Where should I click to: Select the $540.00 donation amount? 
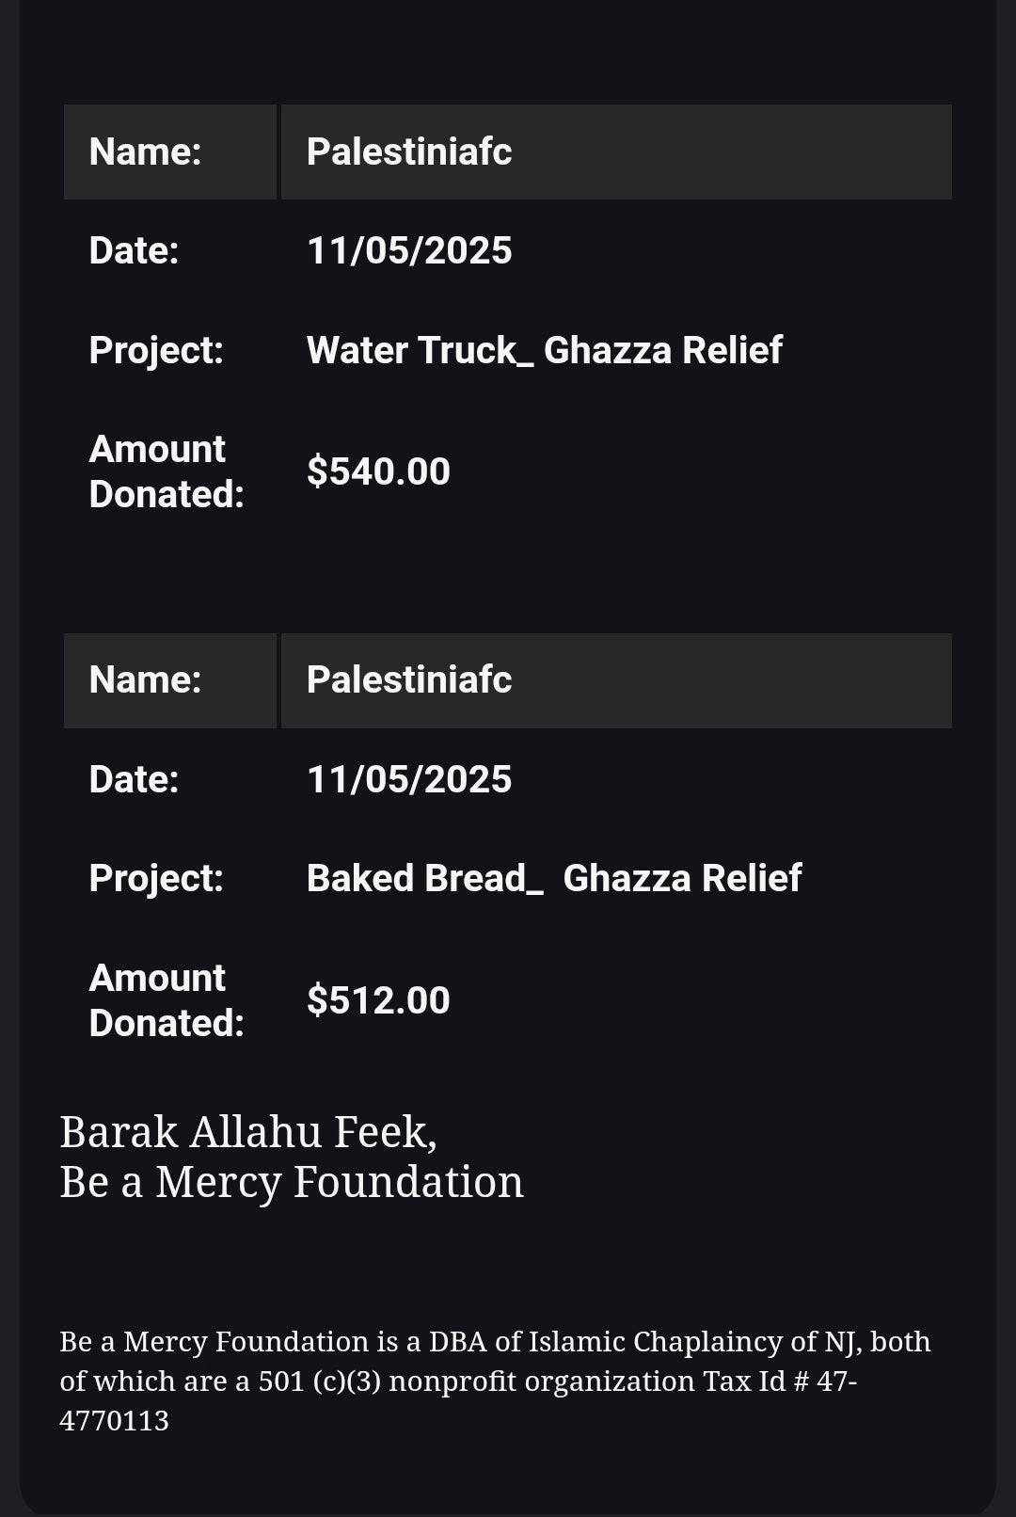pyautogui.click(x=378, y=471)
